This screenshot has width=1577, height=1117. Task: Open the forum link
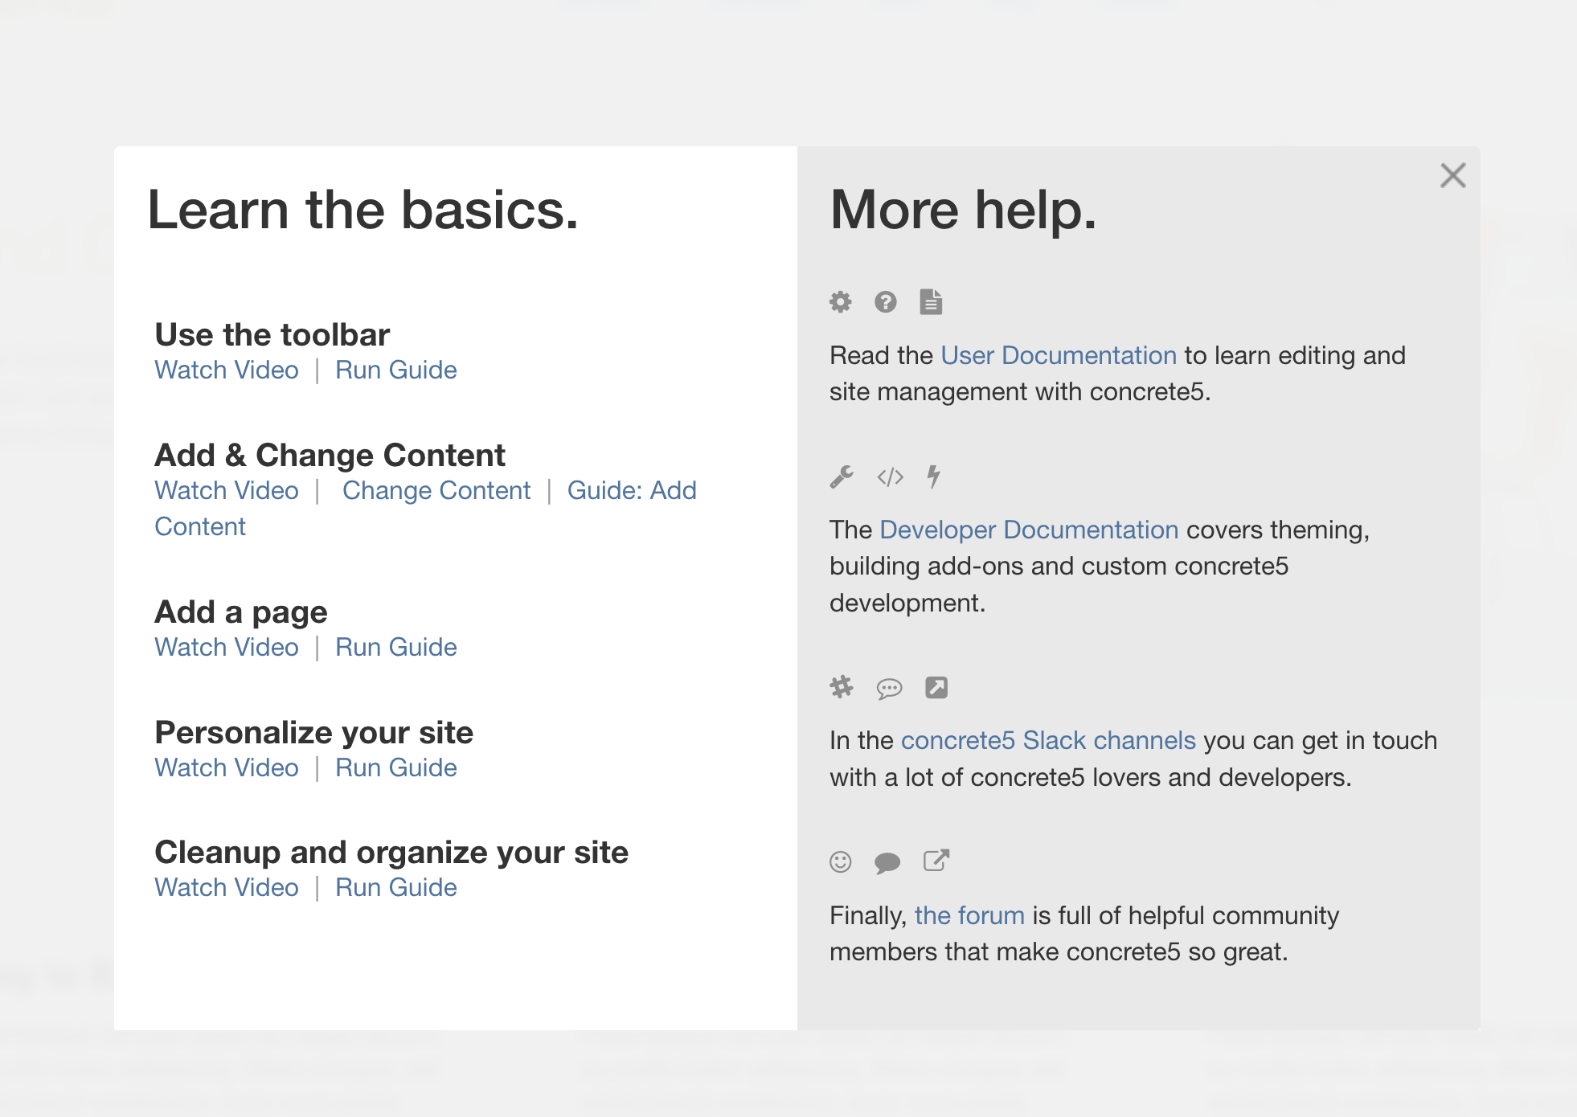[x=969, y=914]
